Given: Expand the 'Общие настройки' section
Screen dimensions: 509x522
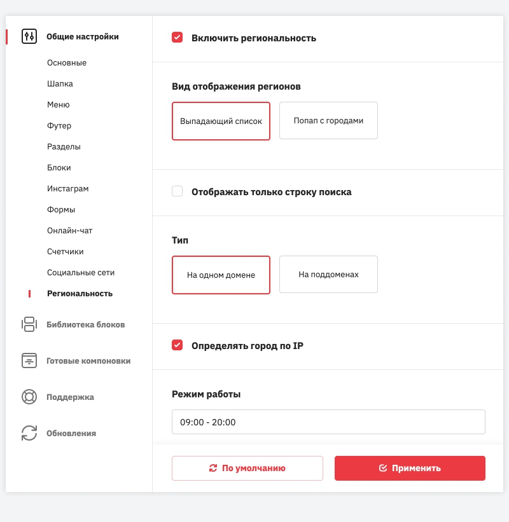Looking at the screenshot, I should [83, 36].
